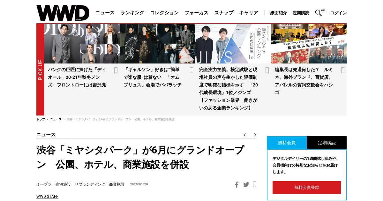Click the 宿泊施設 tag

tap(63, 184)
